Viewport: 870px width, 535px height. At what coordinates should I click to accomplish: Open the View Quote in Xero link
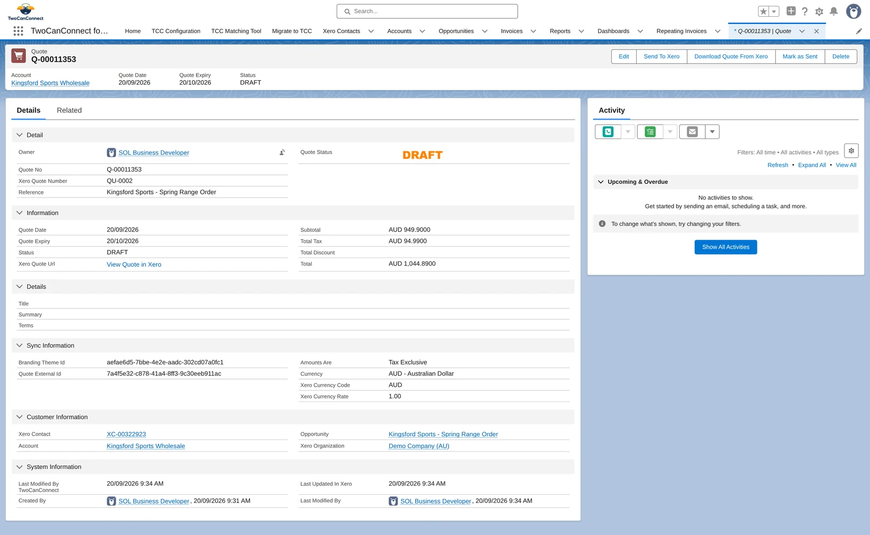point(134,265)
